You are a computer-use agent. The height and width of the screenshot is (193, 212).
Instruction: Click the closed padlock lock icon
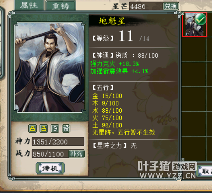point(32,128)
